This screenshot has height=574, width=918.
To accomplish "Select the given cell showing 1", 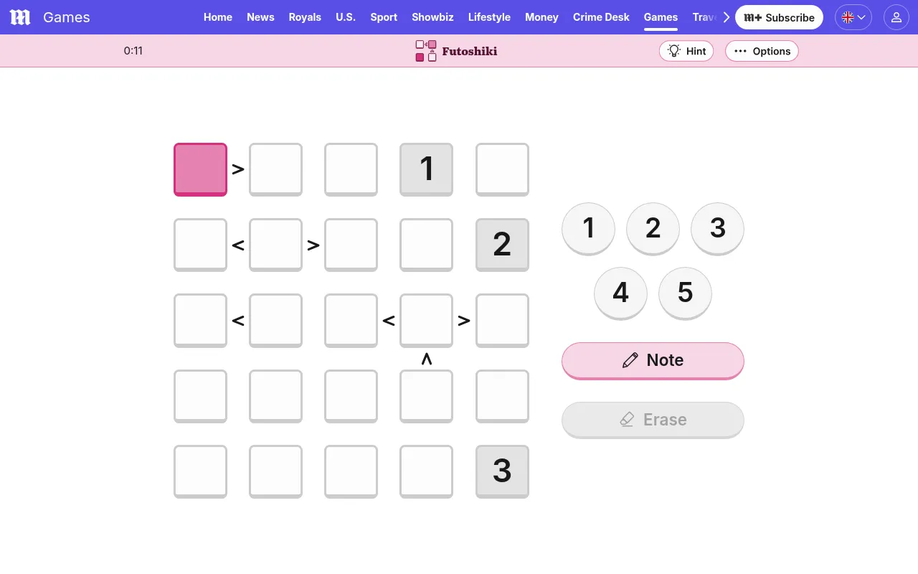I will (x=426, y=169).
